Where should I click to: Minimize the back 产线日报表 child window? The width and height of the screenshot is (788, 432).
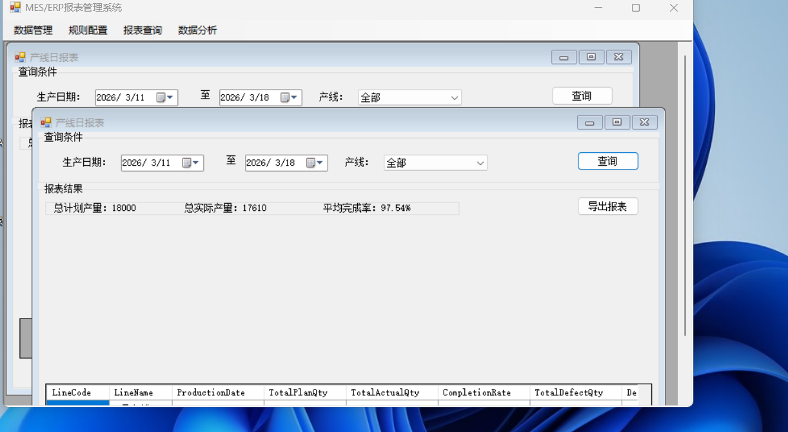(x=564, y=57)
